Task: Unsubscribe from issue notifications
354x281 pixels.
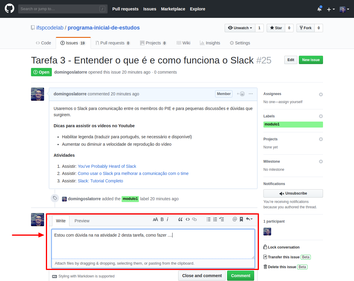Action: click(293, 193)
